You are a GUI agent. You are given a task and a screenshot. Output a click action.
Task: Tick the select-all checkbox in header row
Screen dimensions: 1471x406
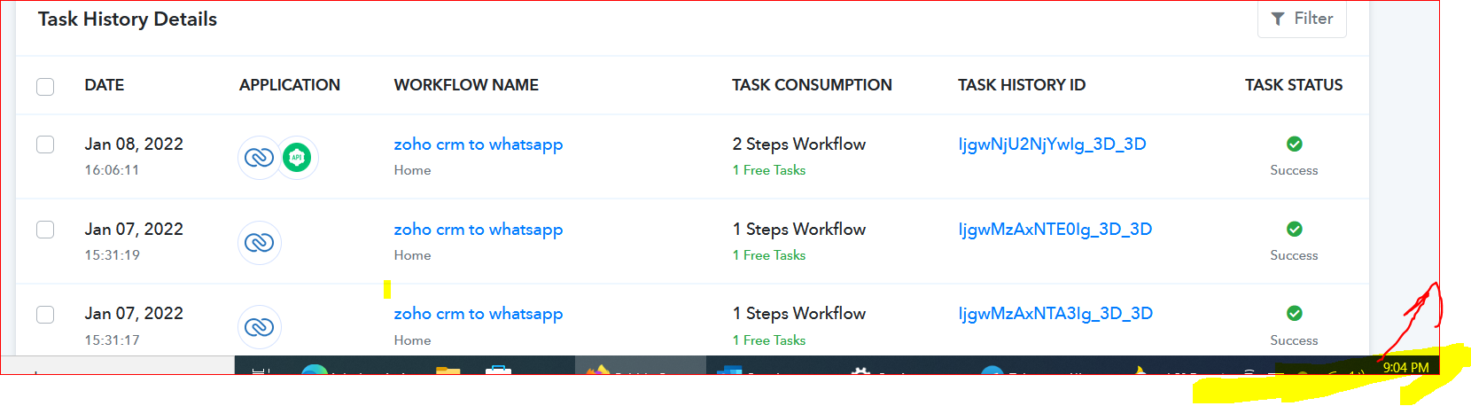pos(45,86)
